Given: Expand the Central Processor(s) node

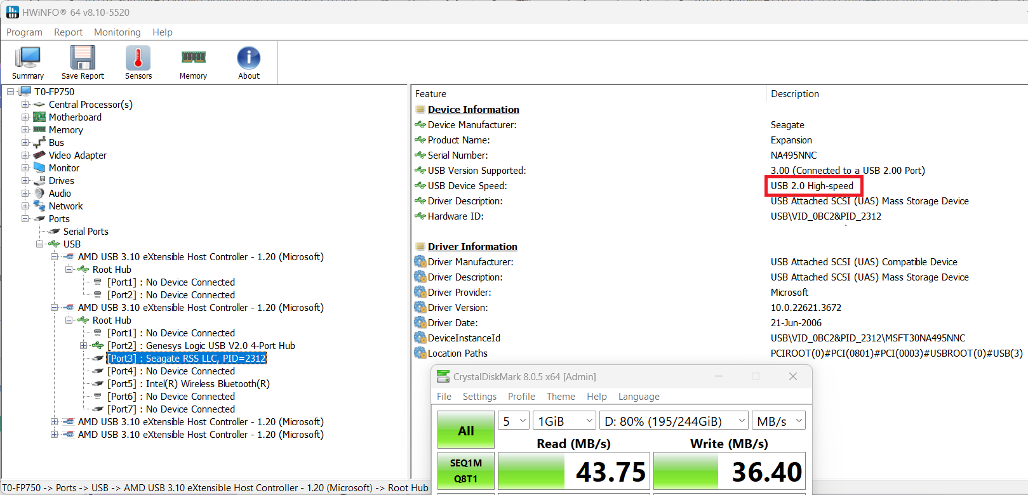Looking at the screenshot, I should [25, 105].
